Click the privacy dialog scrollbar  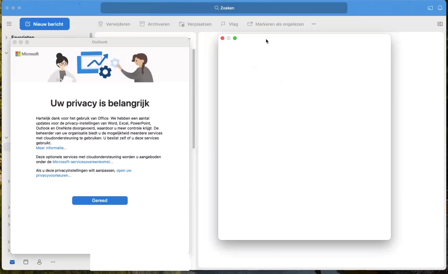[x=194, y=99]
